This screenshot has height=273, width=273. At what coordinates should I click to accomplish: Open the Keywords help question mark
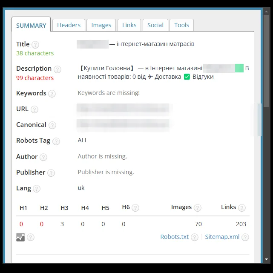coord(52,94)
